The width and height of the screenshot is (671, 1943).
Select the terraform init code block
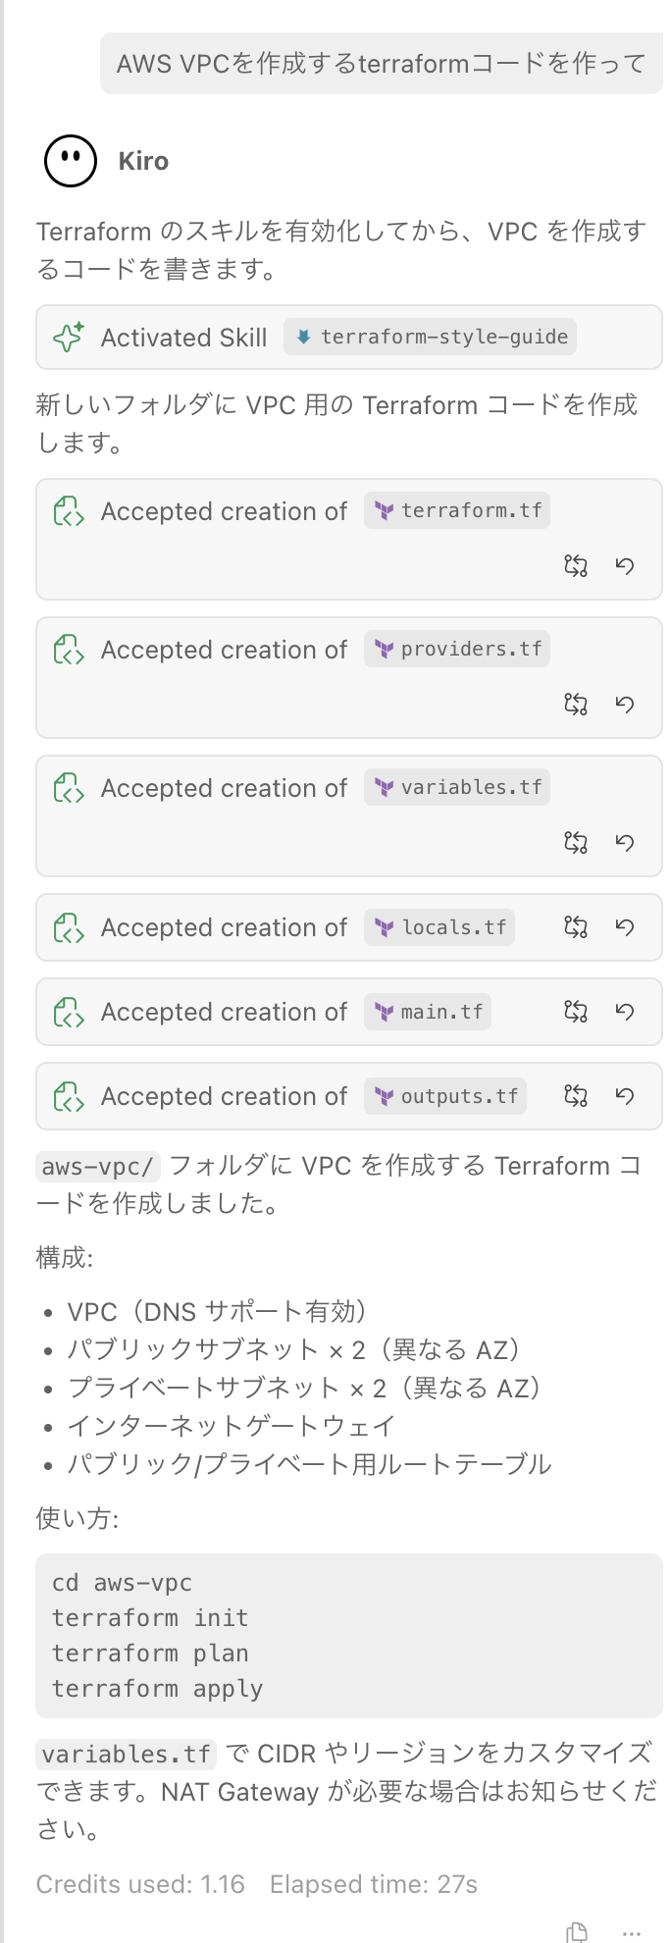point(149,1617)
